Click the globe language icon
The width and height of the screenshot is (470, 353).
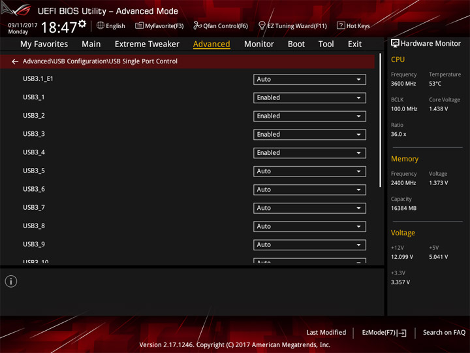pyautogui.click(x=101, y=25)
